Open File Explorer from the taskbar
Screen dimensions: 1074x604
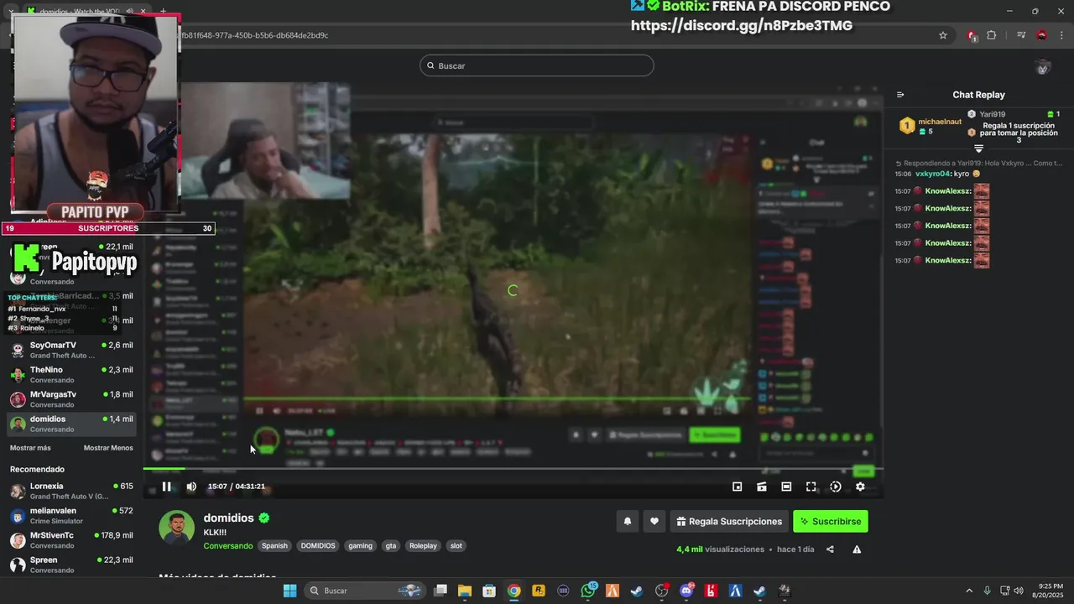tap(465, 591)
